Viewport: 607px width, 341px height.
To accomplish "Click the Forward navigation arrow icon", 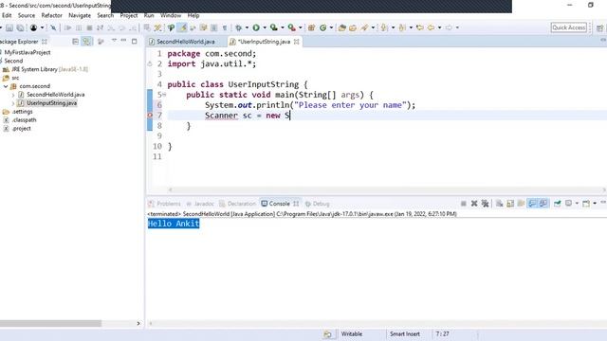I will pyautogui.click(x=449, y=27).
